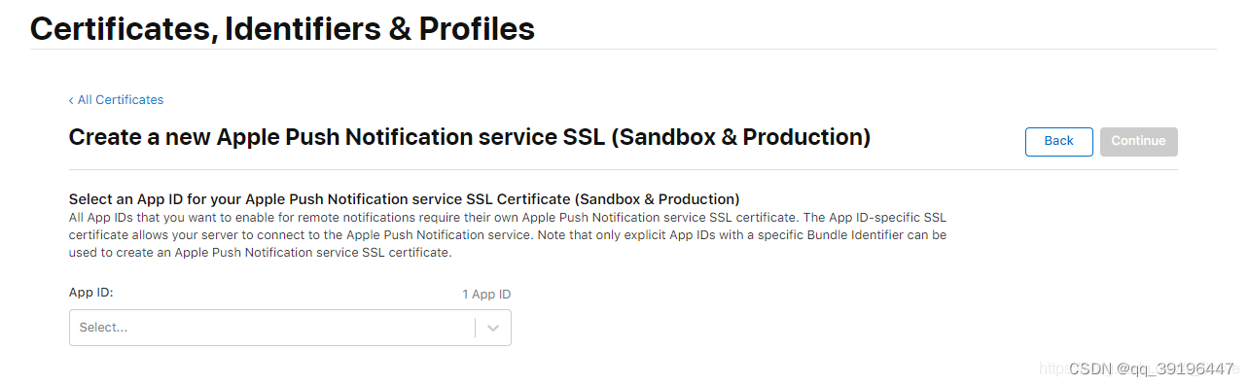Click the 1 App ID count text
Viewport: 1249px width, 386px height.
pyautogui.click(x=486, y=294)
